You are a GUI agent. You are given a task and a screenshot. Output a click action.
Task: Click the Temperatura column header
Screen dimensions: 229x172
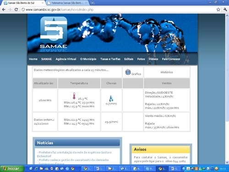(79, 83)
